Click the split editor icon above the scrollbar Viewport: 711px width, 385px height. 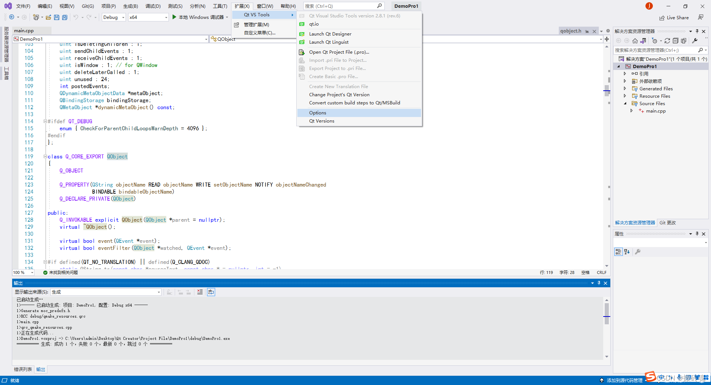[607, 39]
